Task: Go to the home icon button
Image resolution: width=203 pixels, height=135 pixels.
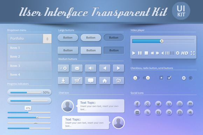Action: (x=105, y=80)
